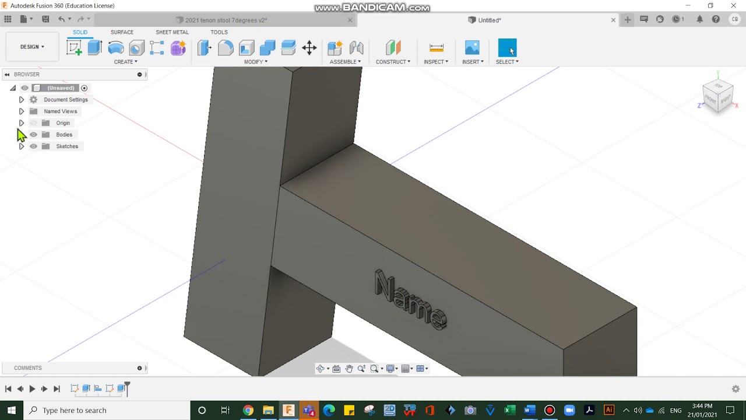
Task: Select the Create Sketch tool
Action: 74,48
